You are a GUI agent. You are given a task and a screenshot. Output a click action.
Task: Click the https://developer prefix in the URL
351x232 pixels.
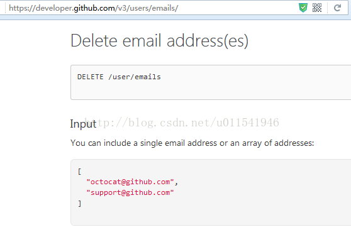coord(40,8)
